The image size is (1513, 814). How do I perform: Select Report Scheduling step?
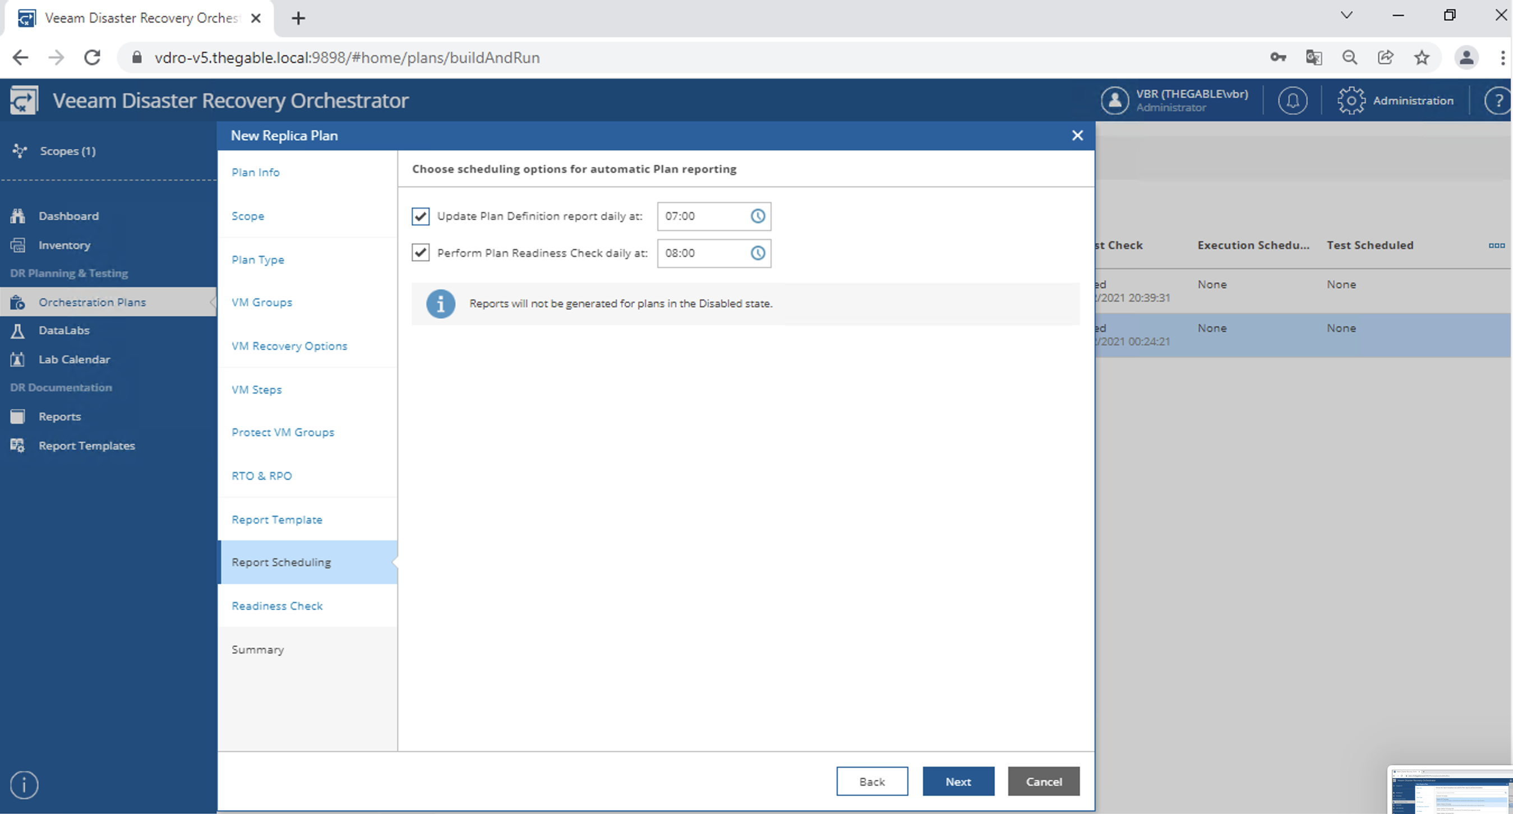coord(308,562)
